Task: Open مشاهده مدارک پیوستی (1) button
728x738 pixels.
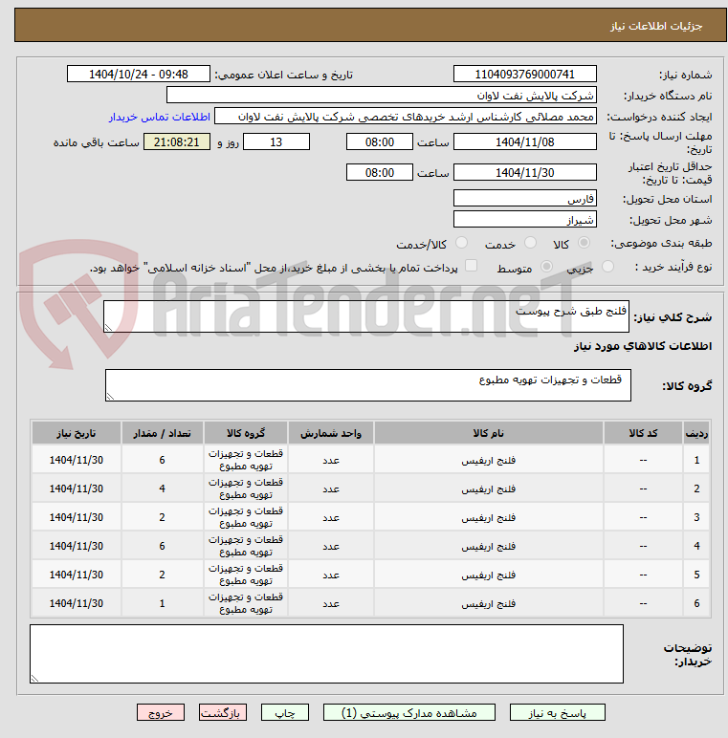Action: pyautogui.click(x=408, y=712)
